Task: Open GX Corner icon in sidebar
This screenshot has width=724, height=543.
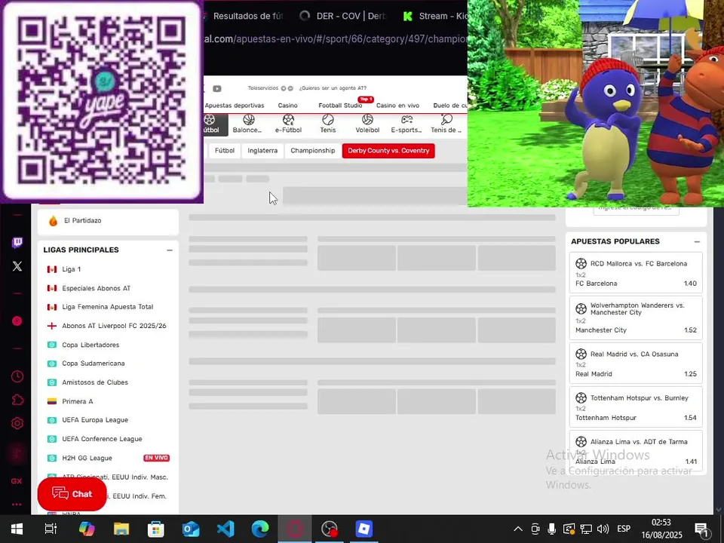Action: [17, 481]
